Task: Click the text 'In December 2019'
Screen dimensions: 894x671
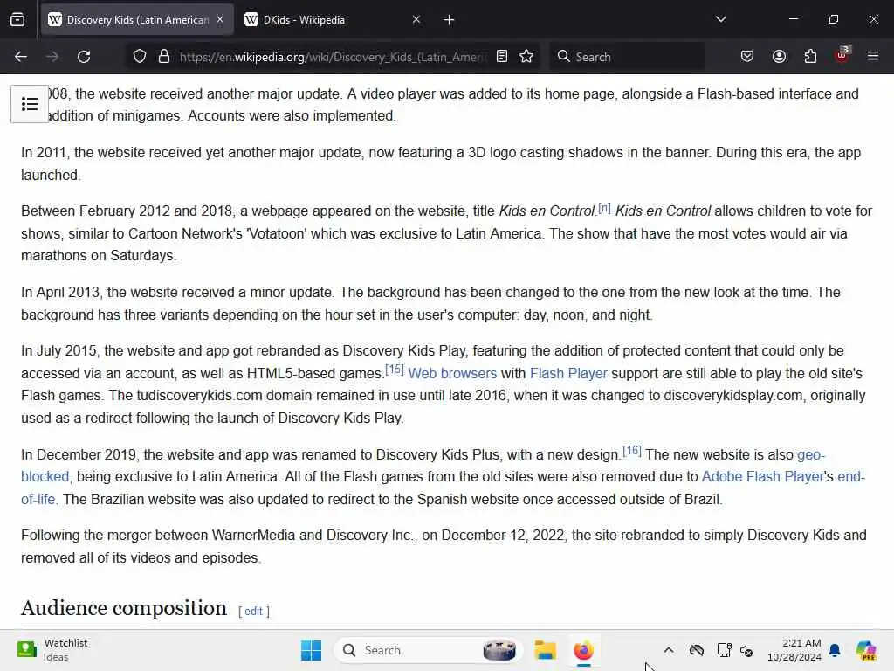Action: point(79,454)
